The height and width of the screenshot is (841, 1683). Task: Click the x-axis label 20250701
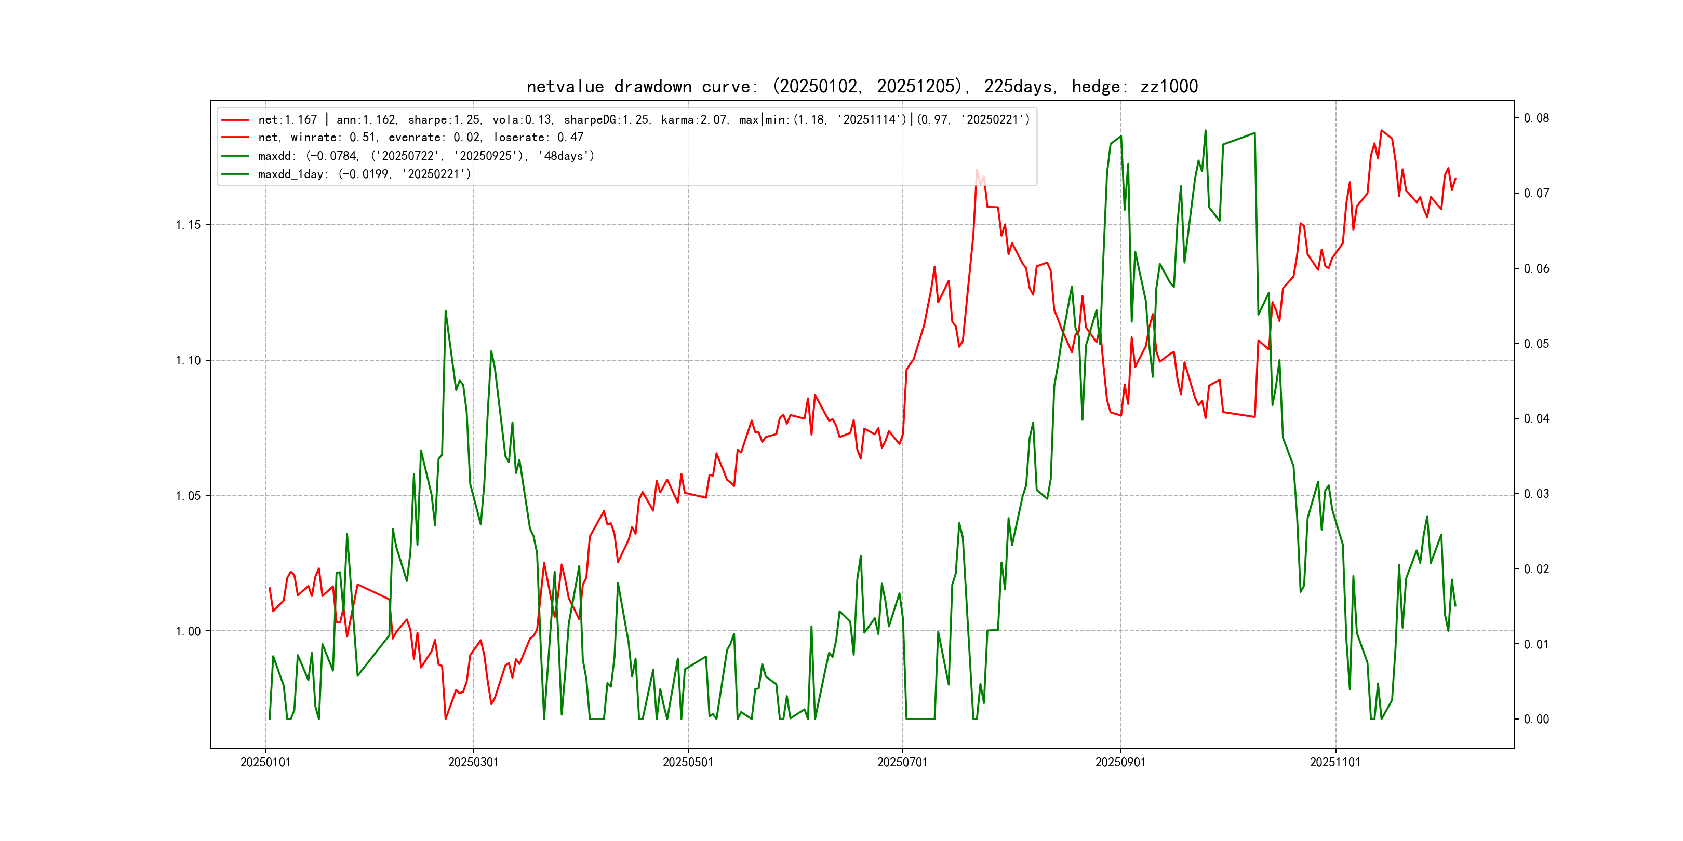902,762
